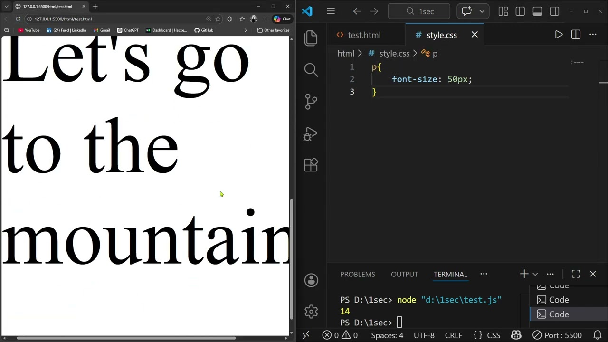Close the 127.0.0.1:5500 browser tab
The width and height of the screenshot is (608, 342).
pos(84,7)
